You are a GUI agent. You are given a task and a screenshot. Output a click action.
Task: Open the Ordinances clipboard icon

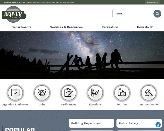[x=69, y=93]
